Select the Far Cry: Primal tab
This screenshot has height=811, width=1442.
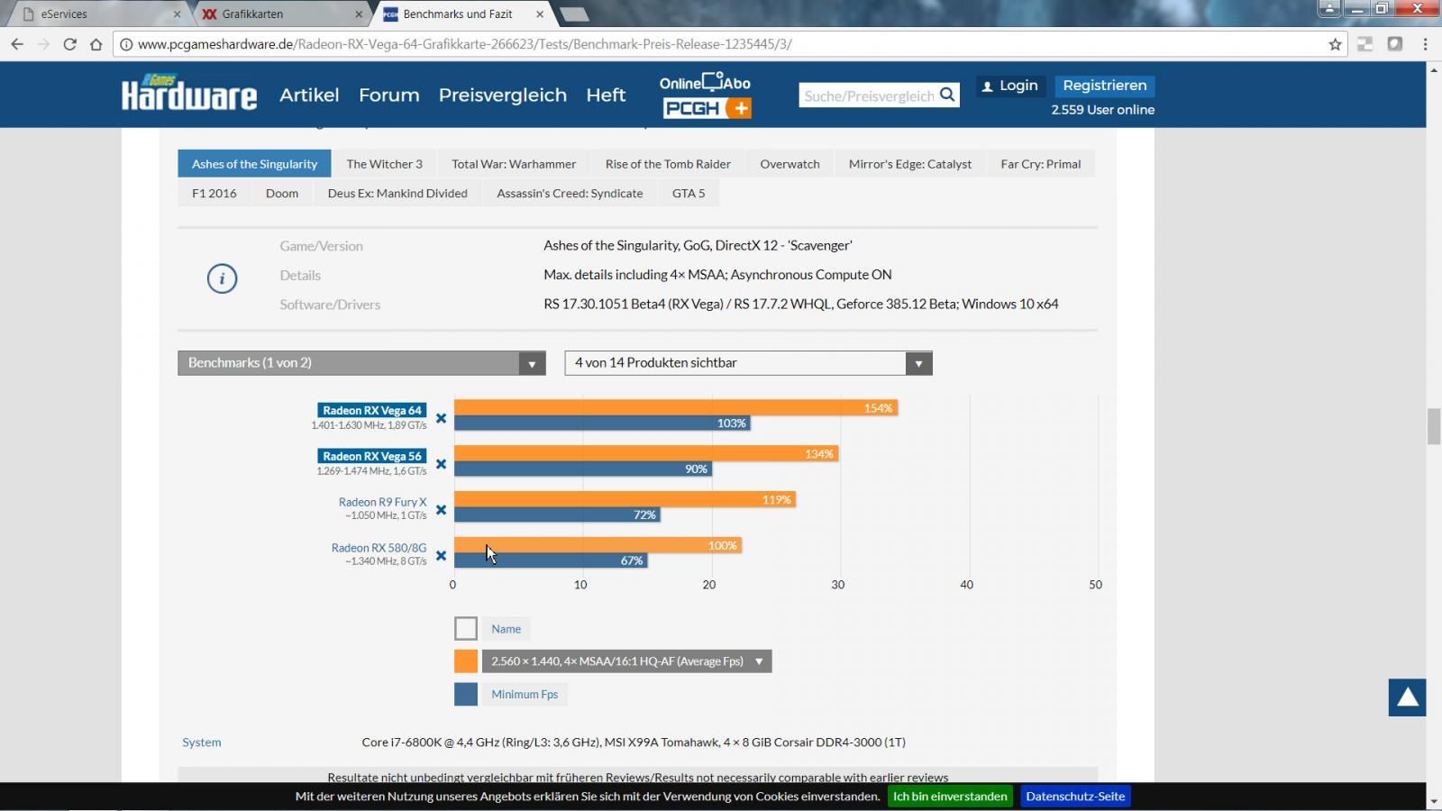point(1041,164)
